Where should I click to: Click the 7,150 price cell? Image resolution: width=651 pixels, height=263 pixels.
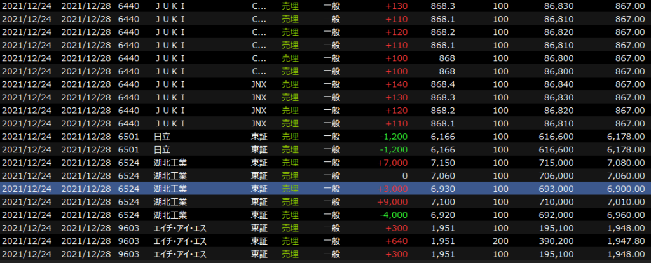443,163
